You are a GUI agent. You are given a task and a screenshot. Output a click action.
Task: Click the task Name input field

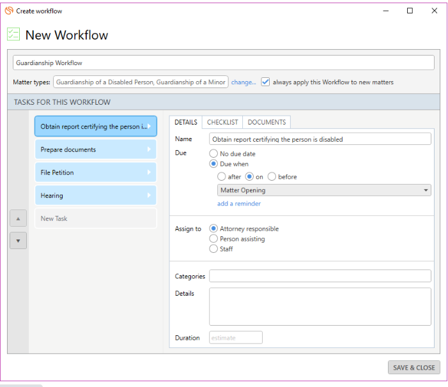320,139
